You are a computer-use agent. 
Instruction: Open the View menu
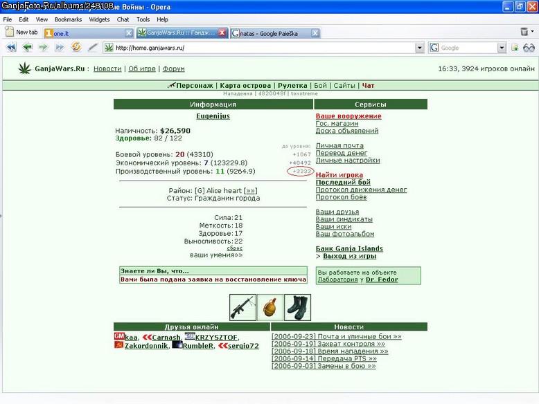coord(42,19)
